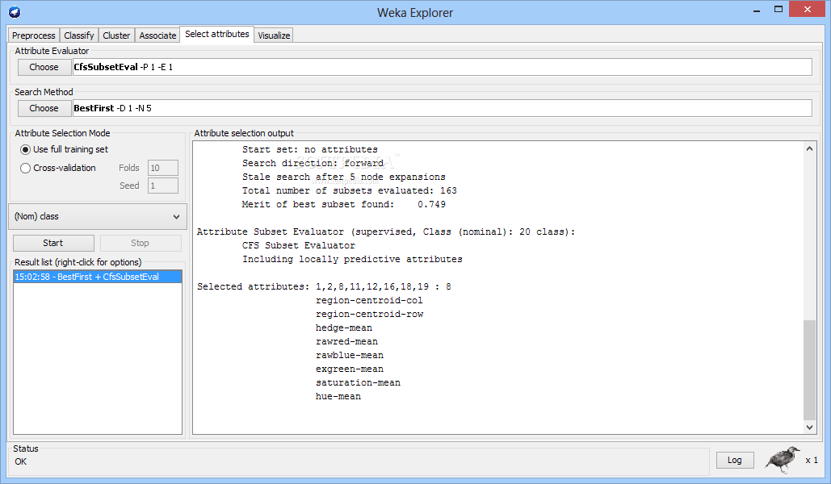831x484 pixels.
Task: Click the Weka Explorer title bar logo
Action: tap(15, 11)
